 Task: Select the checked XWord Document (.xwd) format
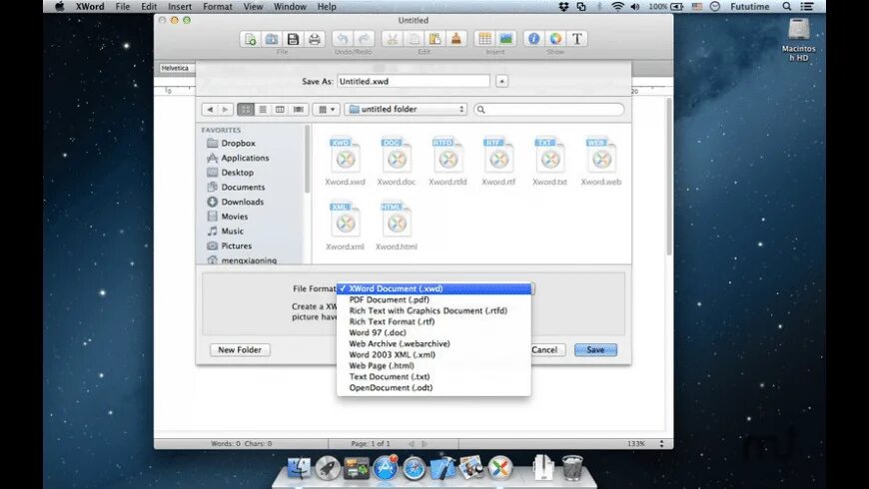click(434, 288)
